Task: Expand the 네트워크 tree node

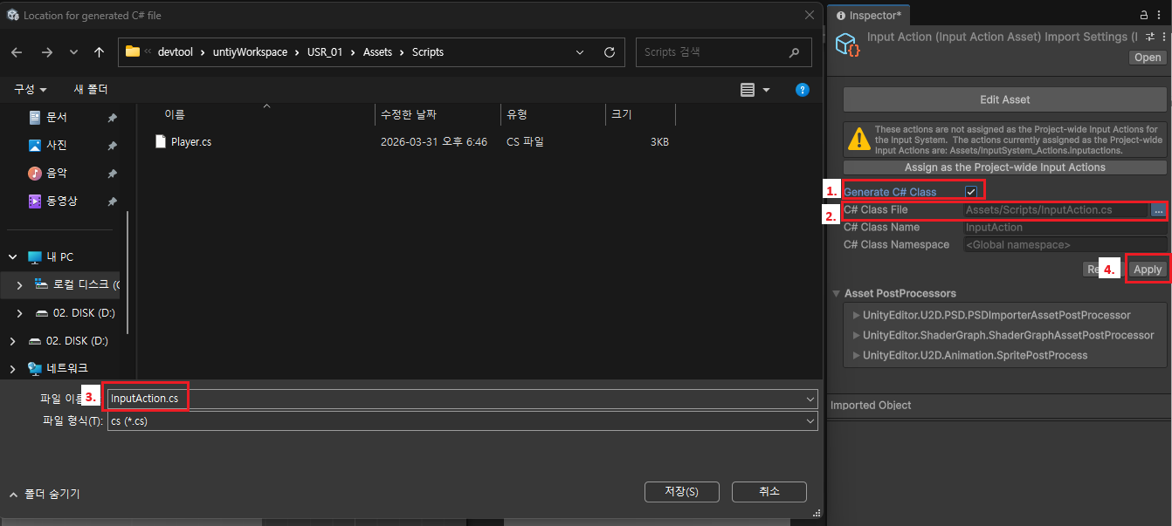Action: [13, 369]
